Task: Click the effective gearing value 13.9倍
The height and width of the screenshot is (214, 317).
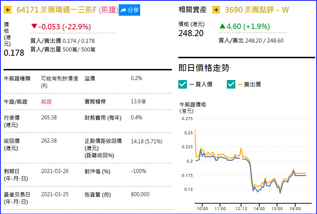Action: tap(138, 101)
